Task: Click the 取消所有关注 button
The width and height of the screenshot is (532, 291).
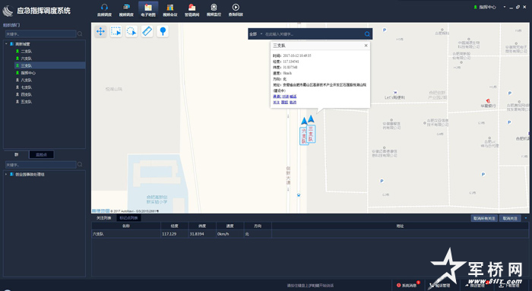Action: (x=484, y=218)
